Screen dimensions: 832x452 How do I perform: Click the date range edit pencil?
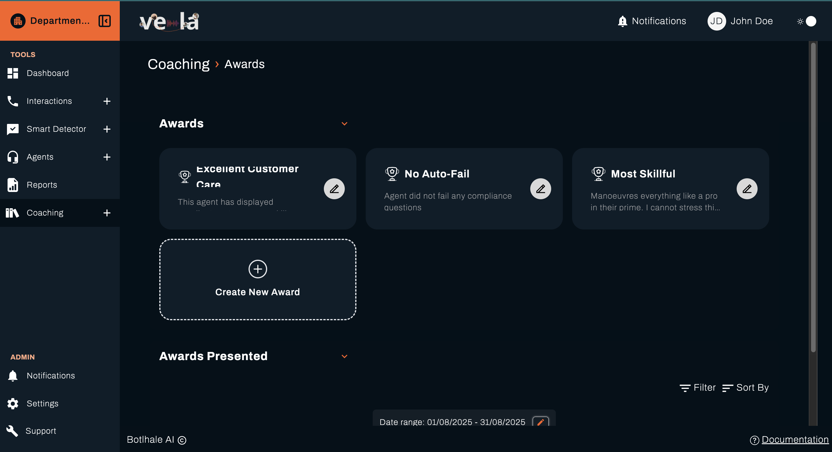coord(540,421)
